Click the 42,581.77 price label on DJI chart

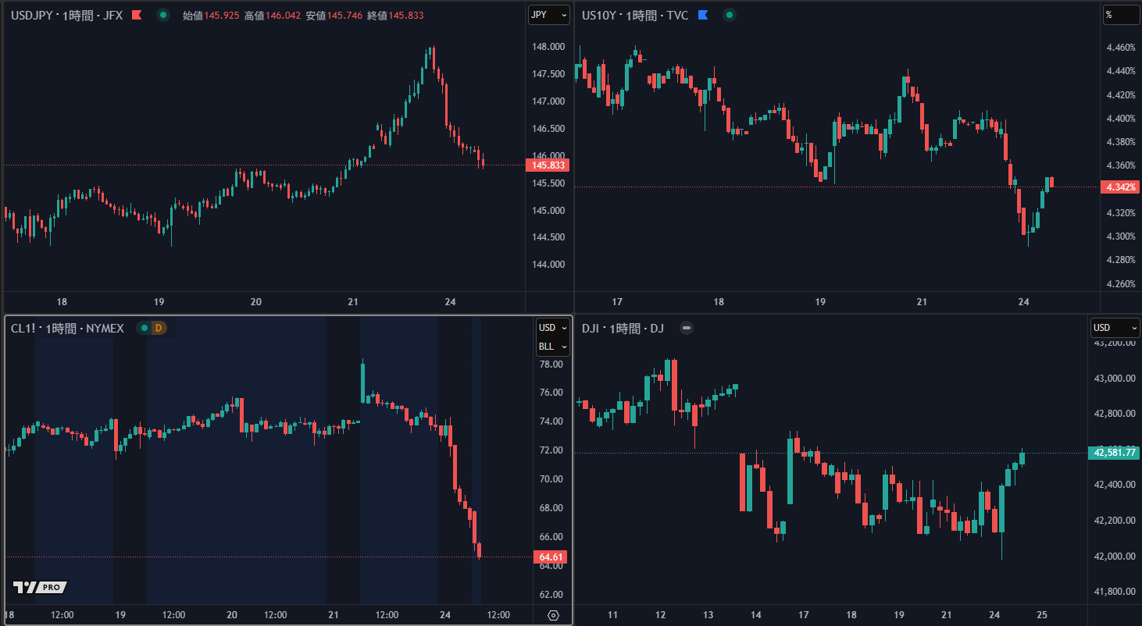click(x=1115, y=452)
